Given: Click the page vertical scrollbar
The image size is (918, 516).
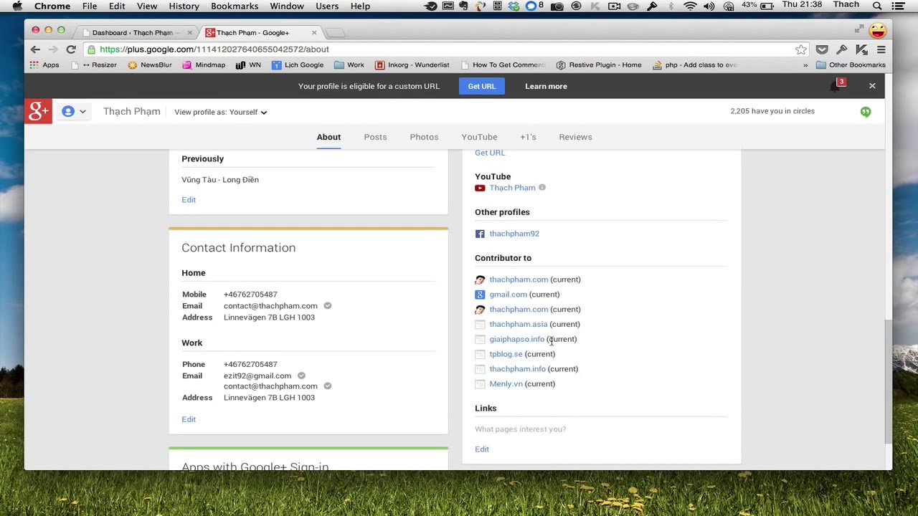Looking at the screenshot, I should point(888,381).
